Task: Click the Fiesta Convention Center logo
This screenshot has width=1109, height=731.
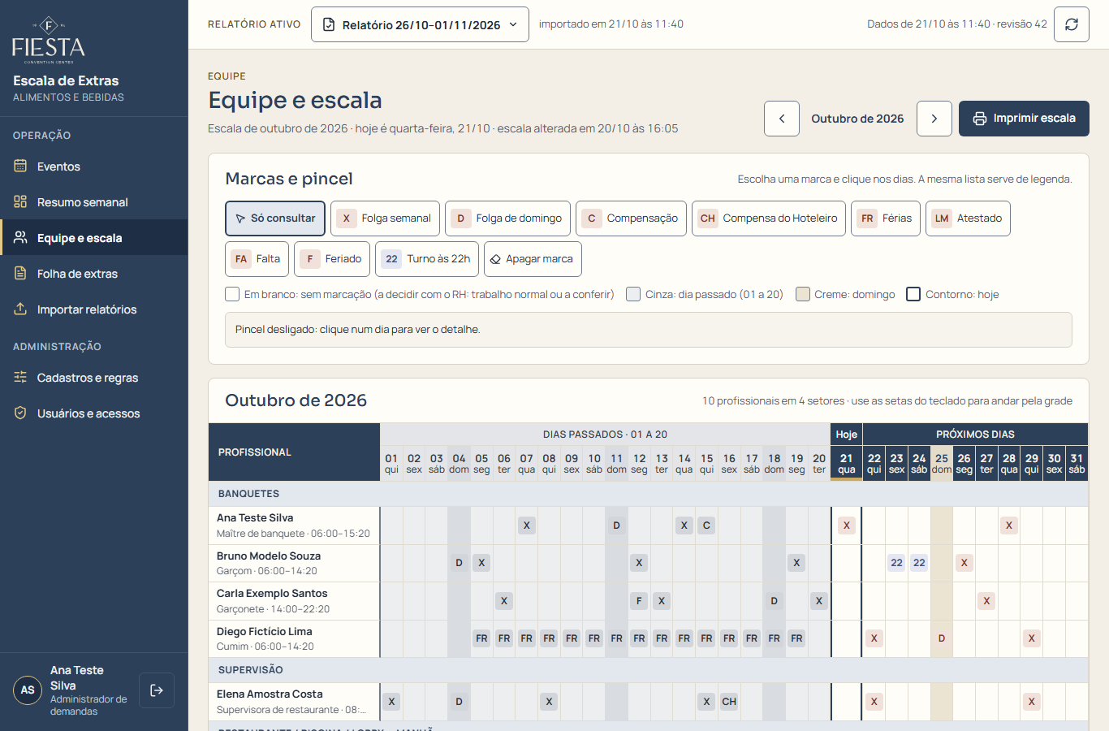Action: pos(49,39)
